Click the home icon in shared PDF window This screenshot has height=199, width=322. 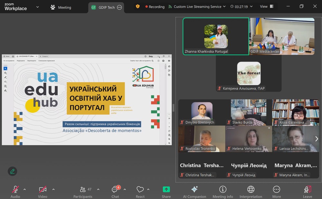coord(13,56)
